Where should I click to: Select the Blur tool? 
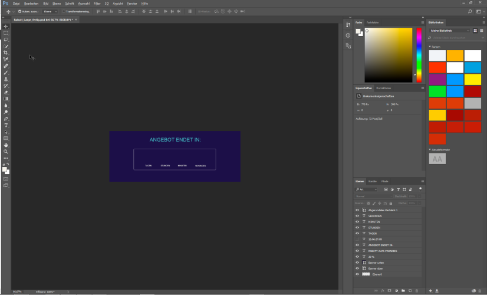point(6,106)
